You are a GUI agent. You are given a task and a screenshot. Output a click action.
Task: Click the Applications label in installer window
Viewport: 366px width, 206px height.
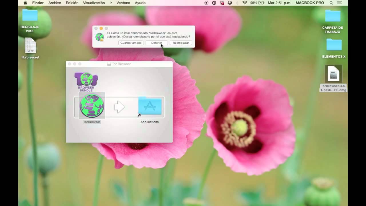coord(150,122)
